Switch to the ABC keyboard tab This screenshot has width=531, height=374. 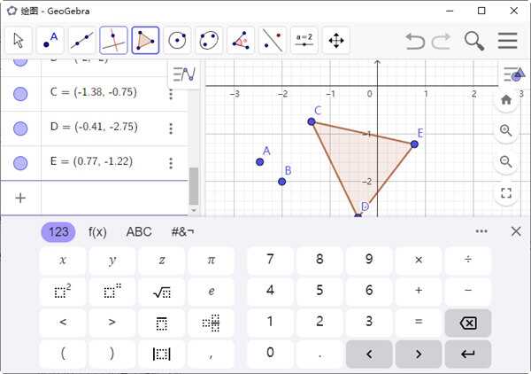139,232
